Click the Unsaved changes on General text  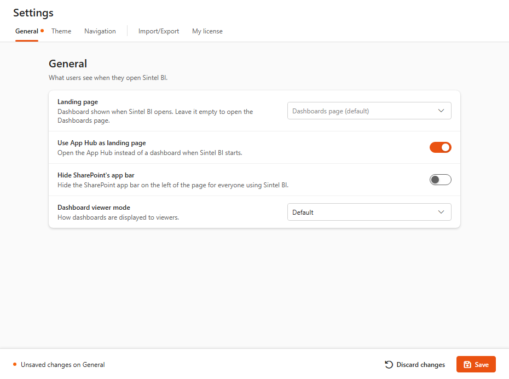pos(62,365)
